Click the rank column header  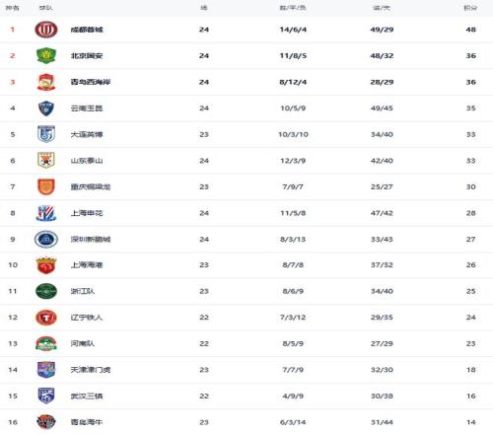pos(13,8)
